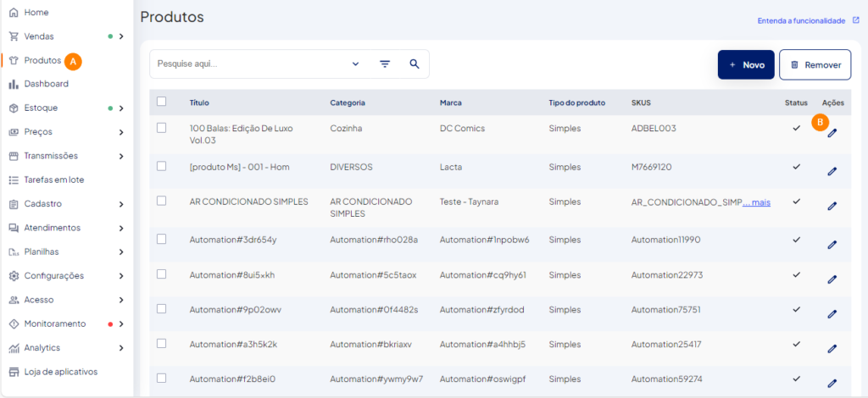The image size is (868, 398).
Task: Go to Home in the sidebar
Action: click(36, 12)
